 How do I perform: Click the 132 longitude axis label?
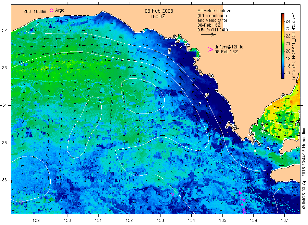129,221
